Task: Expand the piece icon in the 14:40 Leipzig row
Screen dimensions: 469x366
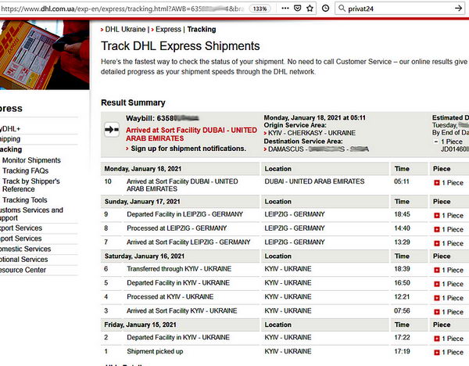Action: click(x=436, y=229)
